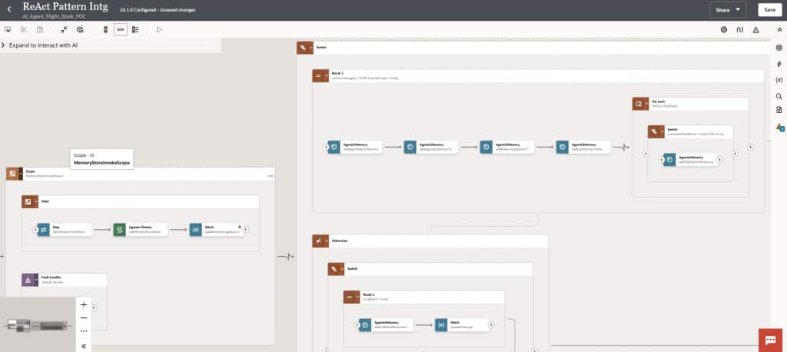This screenshot has height=352, width=787.
Task: Open the red chat assistant button
Action: (x=770, y=340)
